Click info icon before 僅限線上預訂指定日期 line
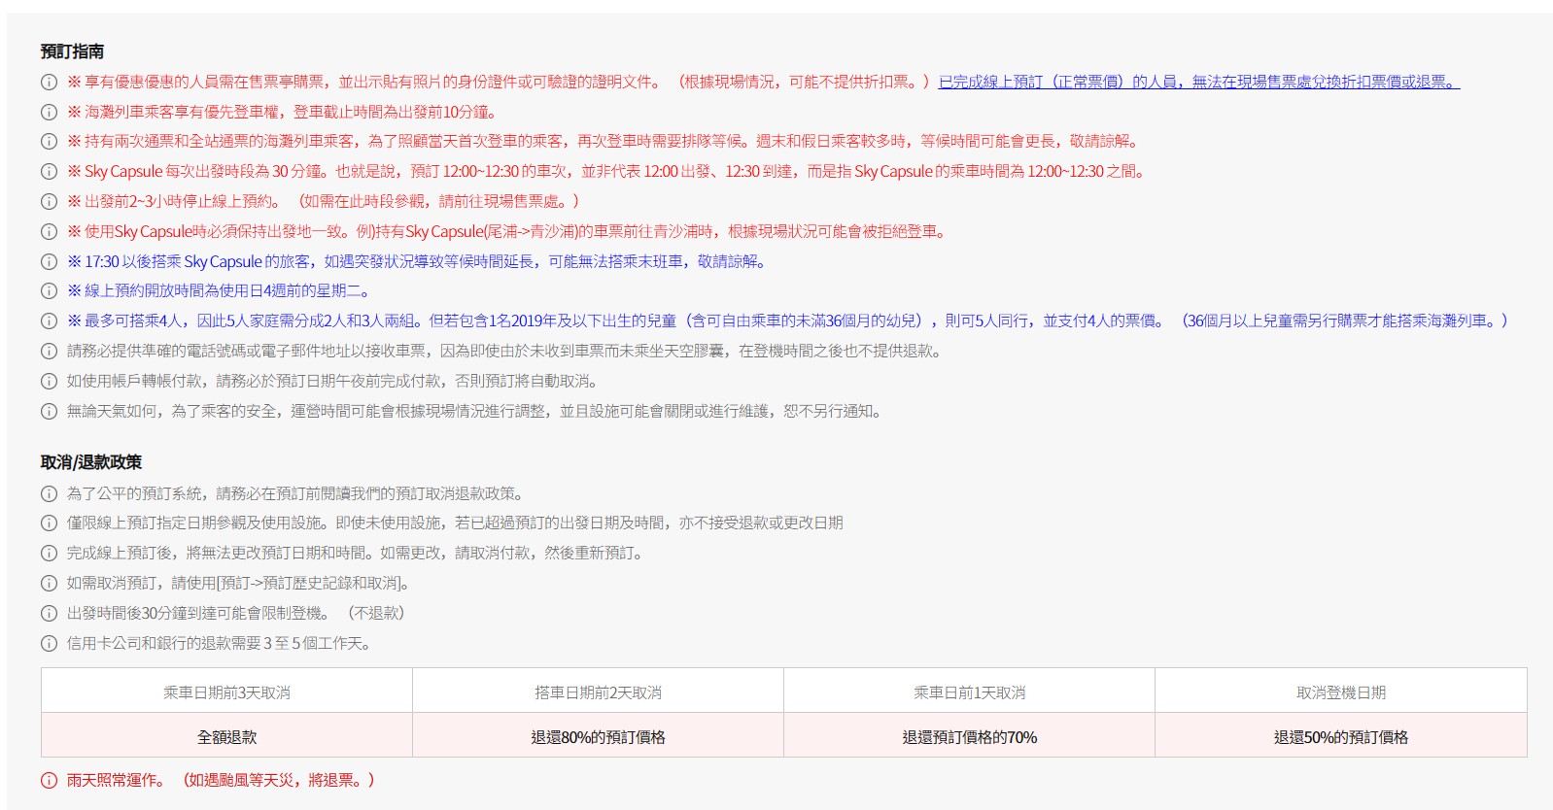Viewport: 1553px width, 810px height. (x=49, y=523)
